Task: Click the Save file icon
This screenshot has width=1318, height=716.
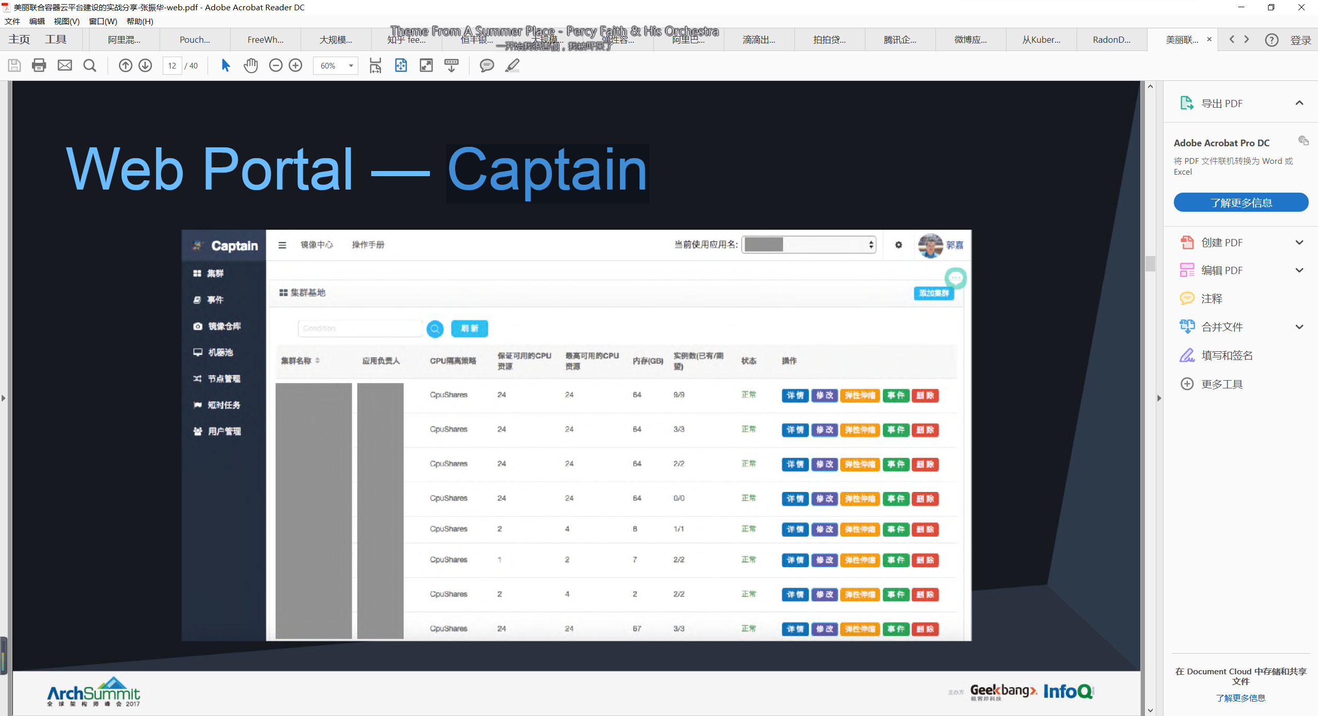Action: coord(14,65)
